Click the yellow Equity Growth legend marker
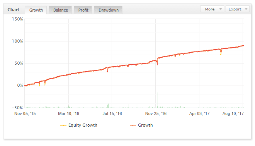 coord(63,125)
